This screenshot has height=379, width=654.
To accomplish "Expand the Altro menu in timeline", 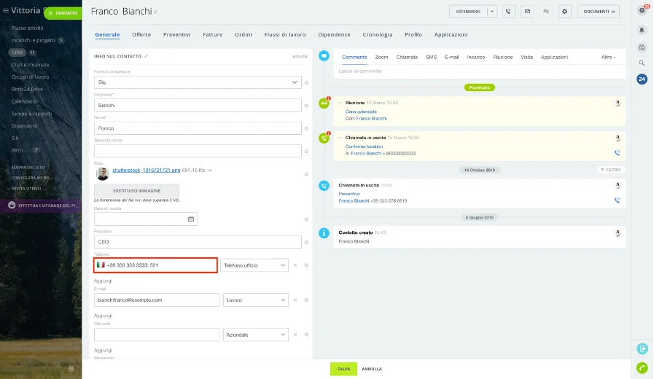I will point(608,57).
